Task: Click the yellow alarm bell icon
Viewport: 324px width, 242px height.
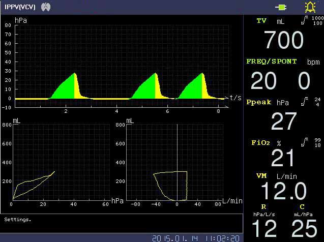Action: coord(309,7)
